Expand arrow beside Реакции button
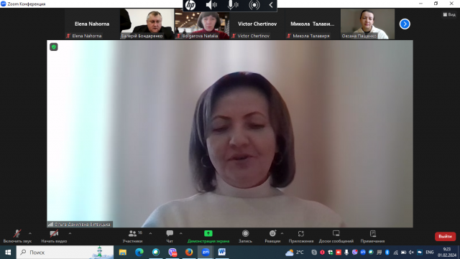This screenshot has width=460, height=259. point(282,233)
